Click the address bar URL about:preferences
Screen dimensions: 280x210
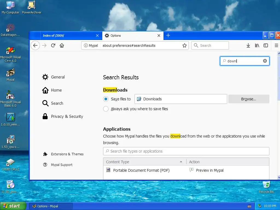click(x=129, y=46)
